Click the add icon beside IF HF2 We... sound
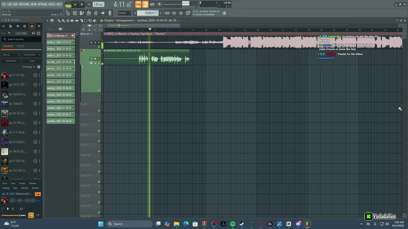Viewport: 408px width, 229px height. pyautogui.click(x=35, y=75)
